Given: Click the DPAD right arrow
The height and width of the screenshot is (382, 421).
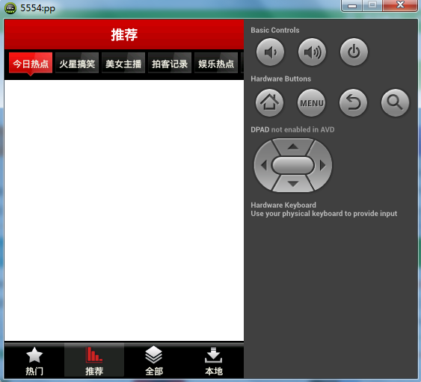Looking at the screenshot, I should (x=322, y=165).
